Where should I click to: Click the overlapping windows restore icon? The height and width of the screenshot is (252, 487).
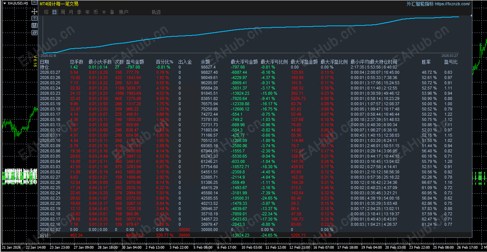pyautogui.click(x=34, y=33)
